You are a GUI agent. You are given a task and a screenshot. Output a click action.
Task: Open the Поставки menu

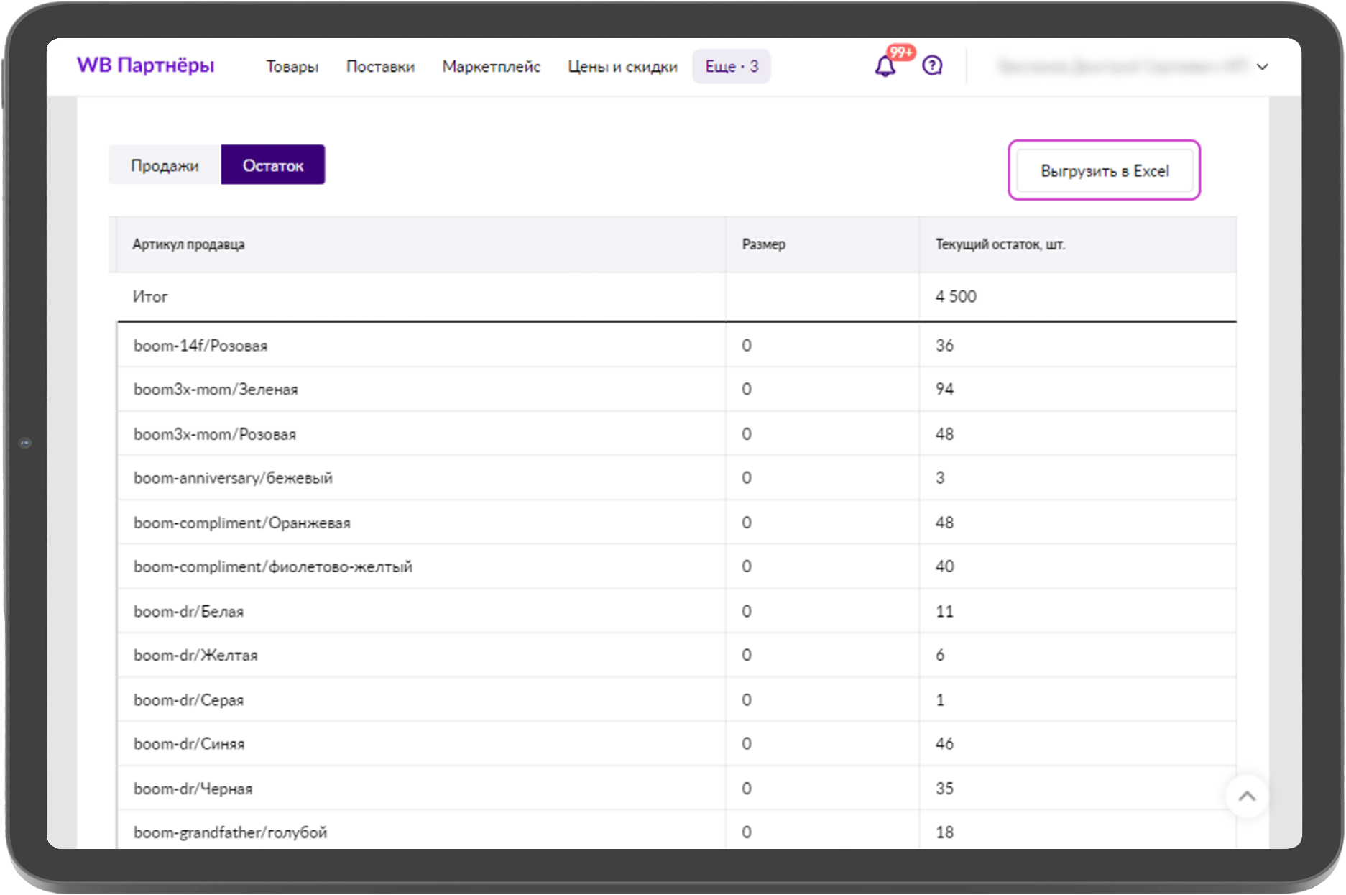tap(380, 66)
